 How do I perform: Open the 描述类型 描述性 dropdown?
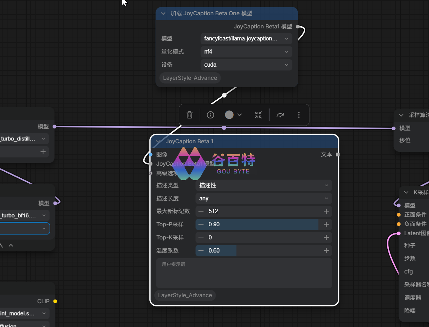[264, 185]
